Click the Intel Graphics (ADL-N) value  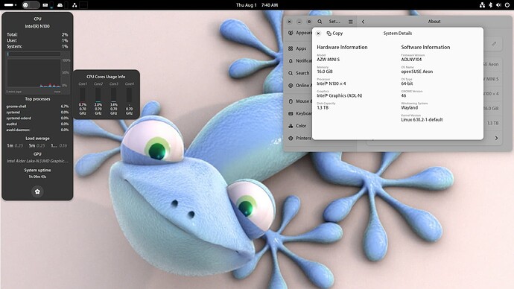(x=339, y=95)
